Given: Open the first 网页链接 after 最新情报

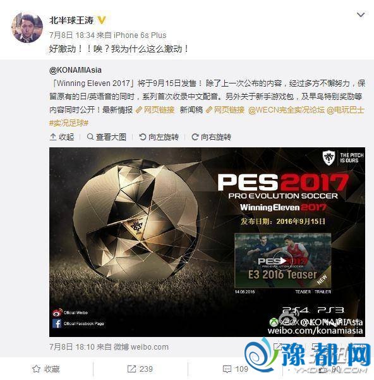Looking at the screenshot, I should coord(155,110).
